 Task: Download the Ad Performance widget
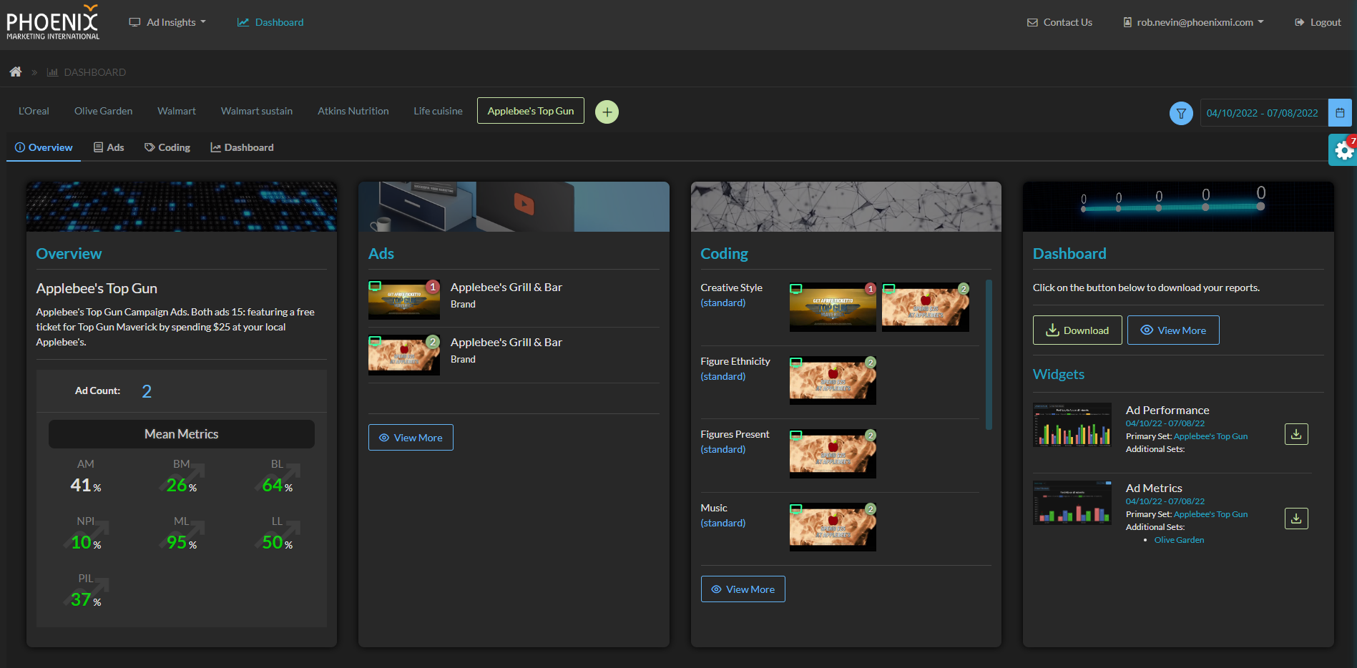[1296, 434]
